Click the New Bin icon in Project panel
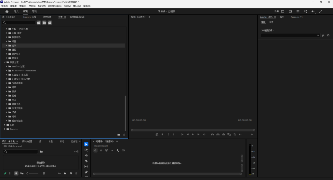The width and height of the screenshot is (333, 180). (65, 173)
